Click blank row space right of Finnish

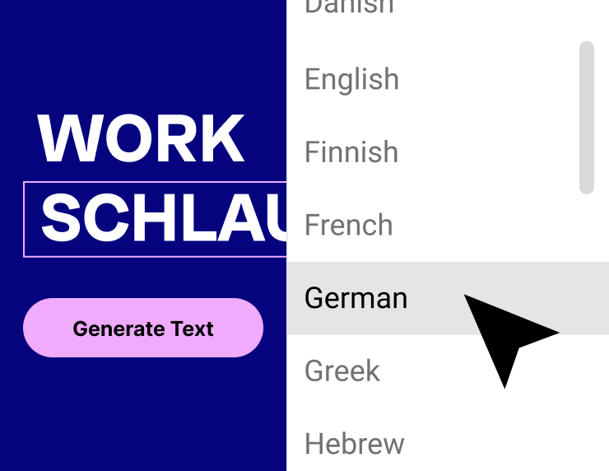coord(486,152)
